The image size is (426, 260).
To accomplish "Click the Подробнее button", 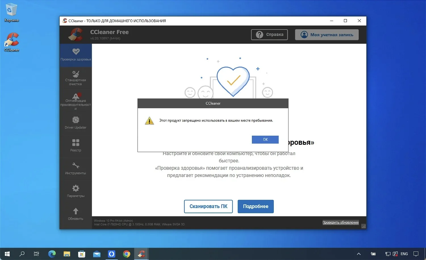I will [x=256, y=206].
